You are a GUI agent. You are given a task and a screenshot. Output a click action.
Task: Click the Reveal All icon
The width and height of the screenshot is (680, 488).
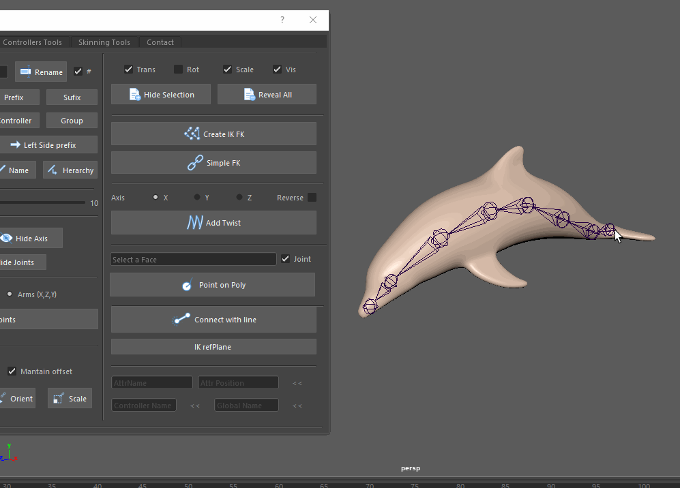249,95
